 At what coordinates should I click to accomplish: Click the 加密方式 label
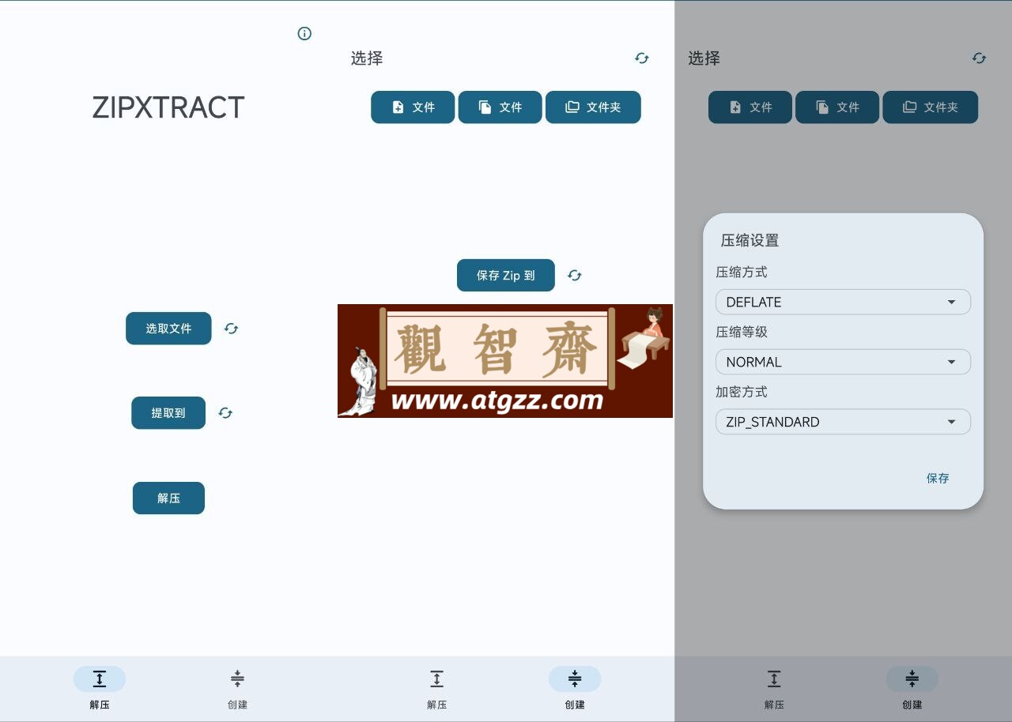[742, 393]
